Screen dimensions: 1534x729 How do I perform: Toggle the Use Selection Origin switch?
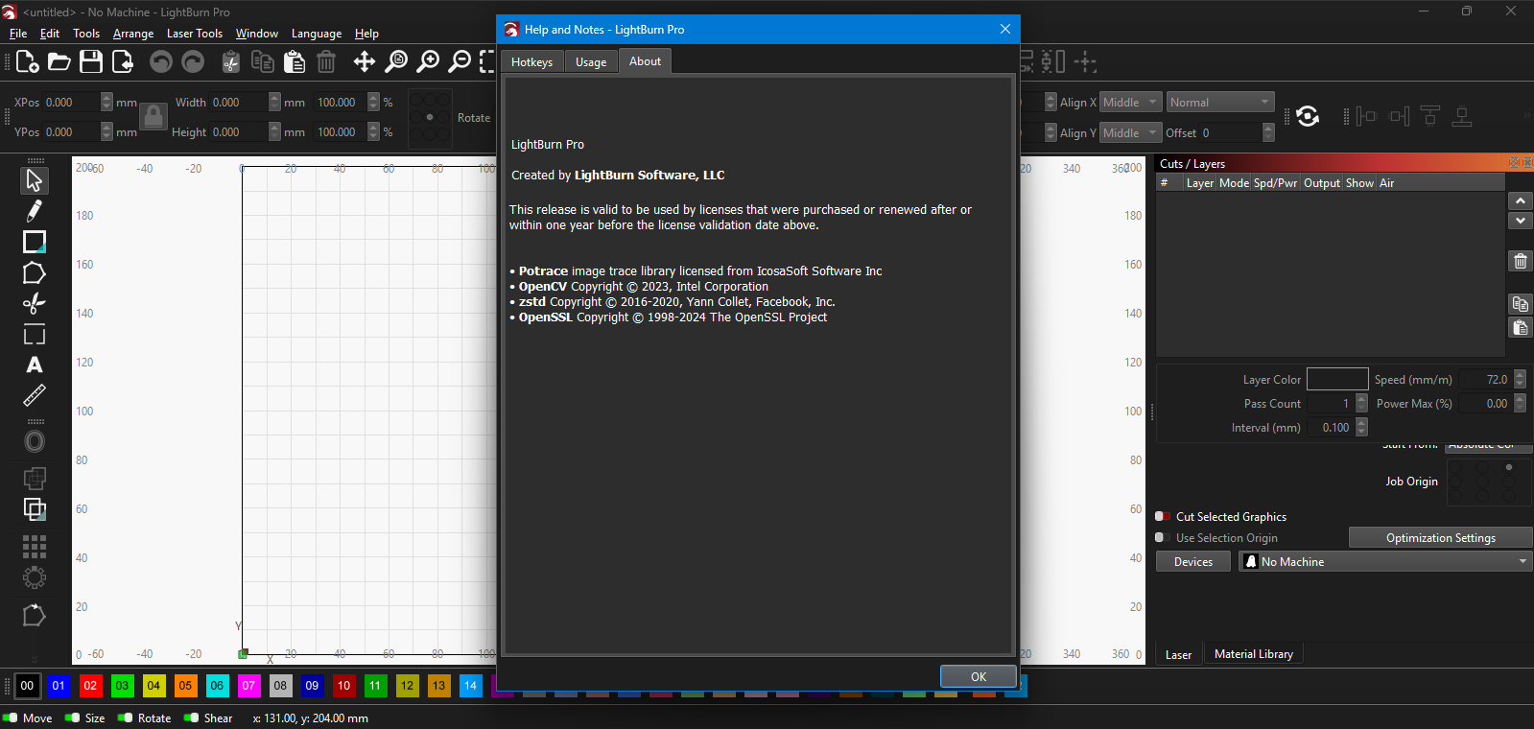[1162, 537]
